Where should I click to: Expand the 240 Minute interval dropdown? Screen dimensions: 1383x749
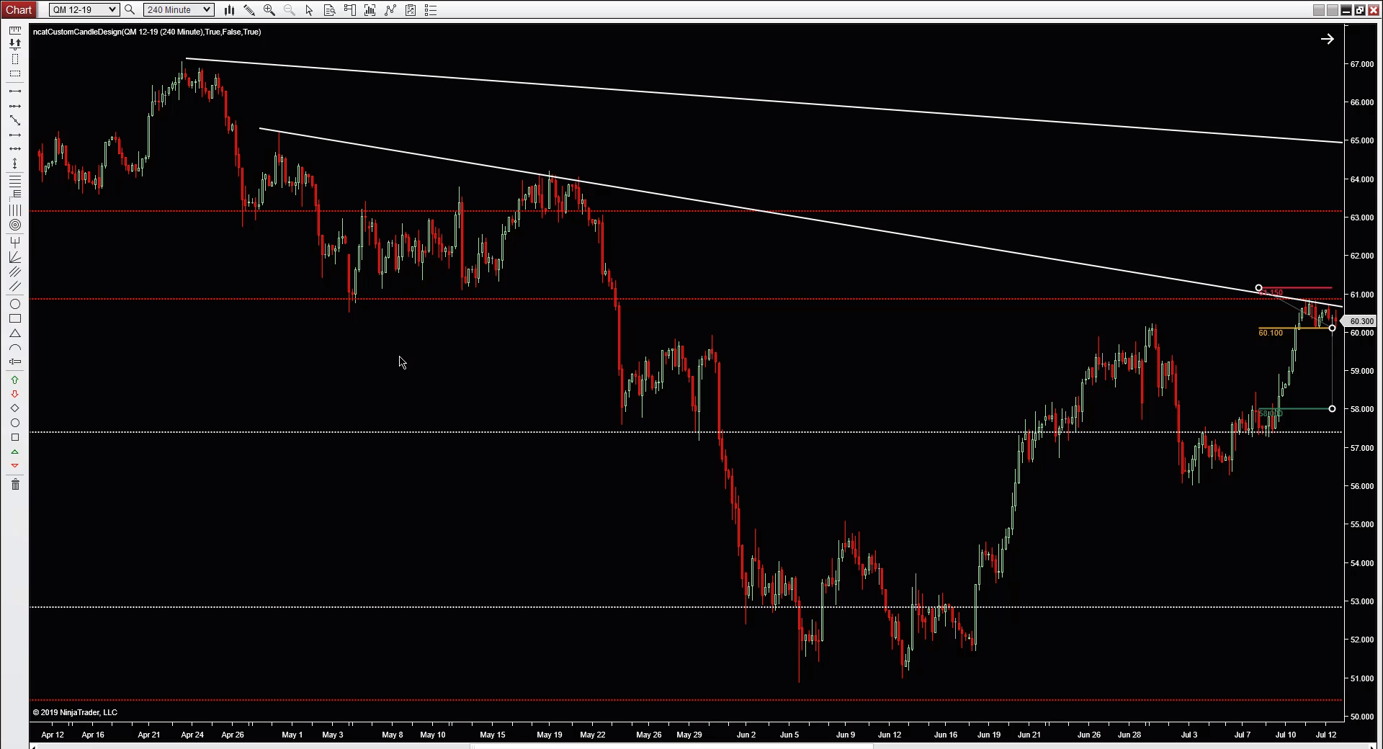178,10
